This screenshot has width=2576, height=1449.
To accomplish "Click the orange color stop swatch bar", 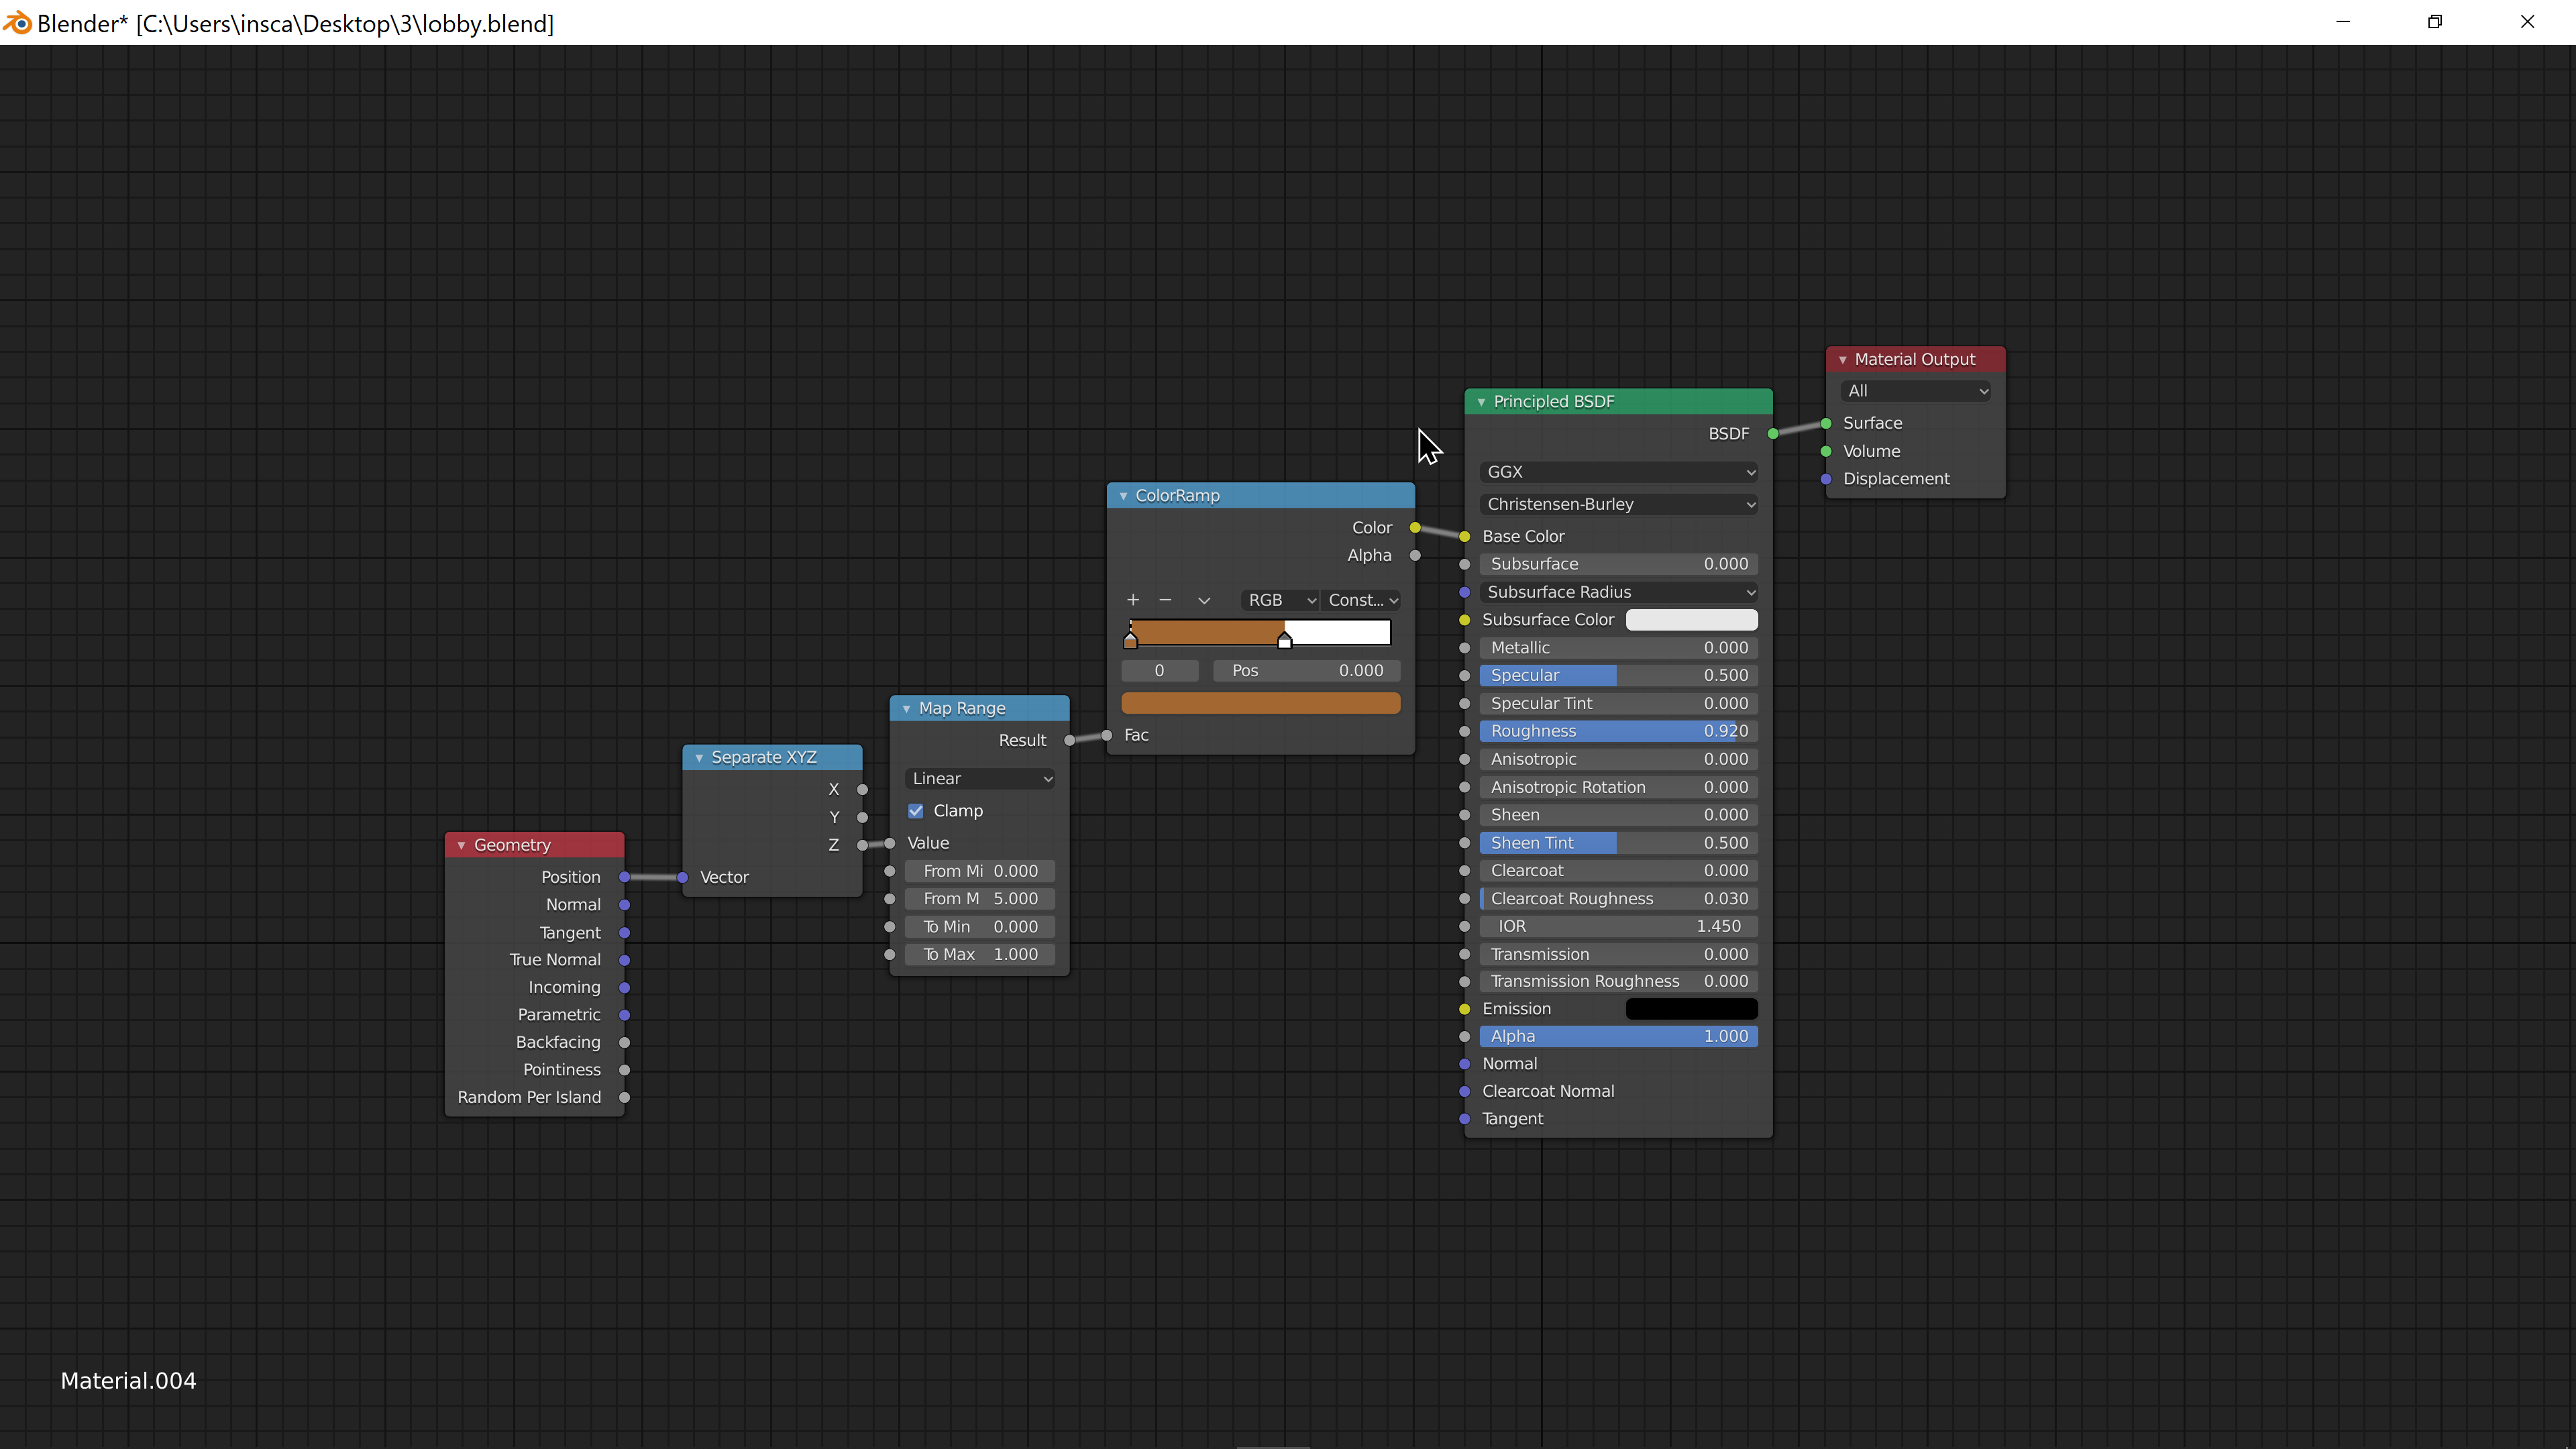I will pos(1260,703).
